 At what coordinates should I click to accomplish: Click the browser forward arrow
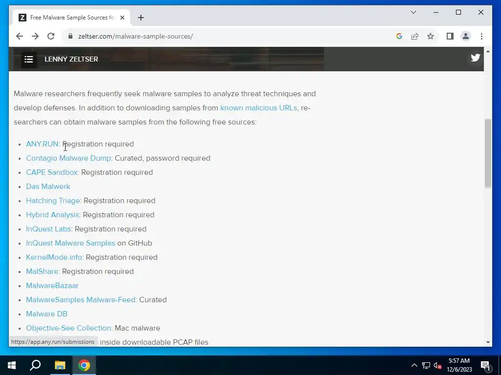[35, 36]
